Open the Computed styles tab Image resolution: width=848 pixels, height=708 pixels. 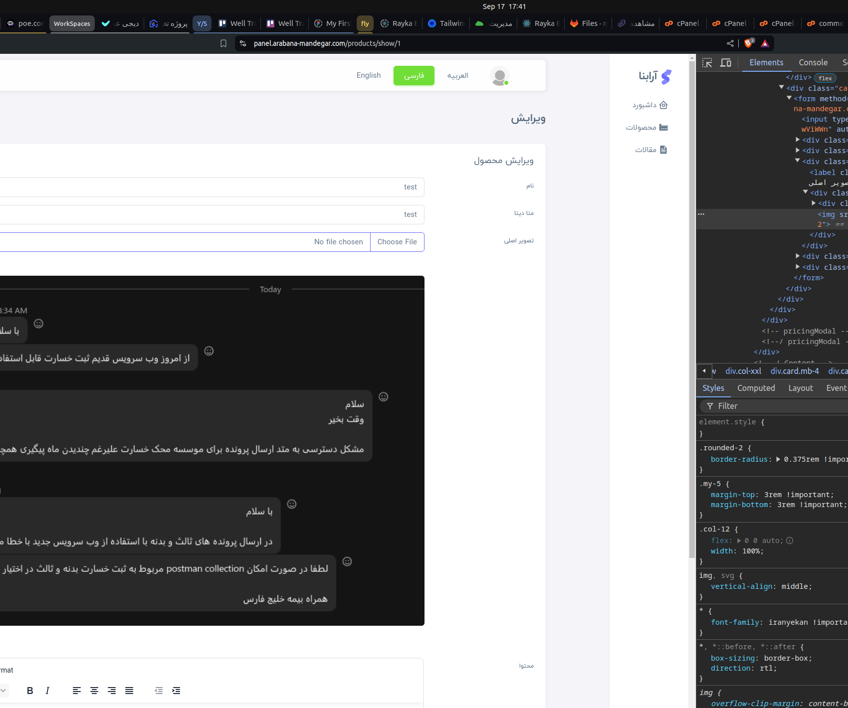tap(756, 388)
